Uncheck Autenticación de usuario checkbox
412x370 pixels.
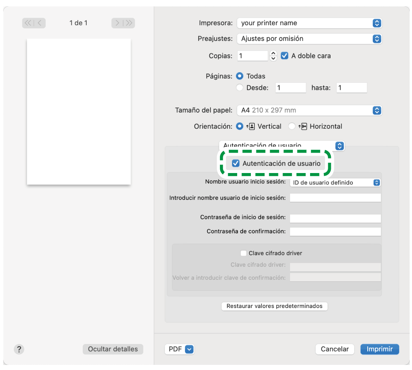coord(236,164)
